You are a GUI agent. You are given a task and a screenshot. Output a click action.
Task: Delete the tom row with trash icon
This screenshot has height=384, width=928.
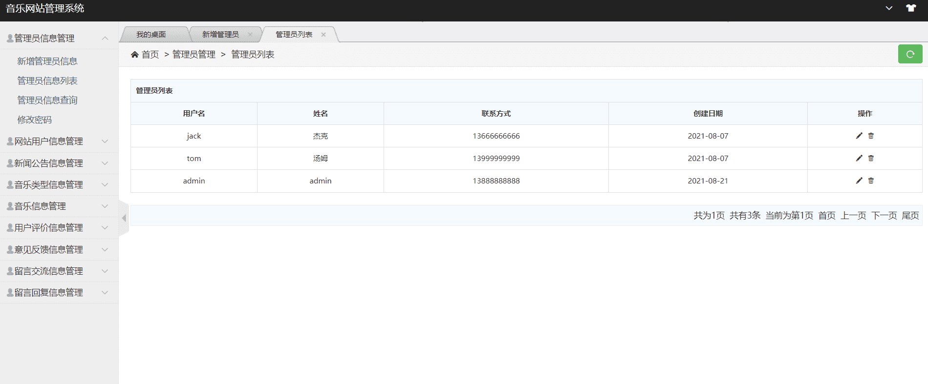pos(871,158)
